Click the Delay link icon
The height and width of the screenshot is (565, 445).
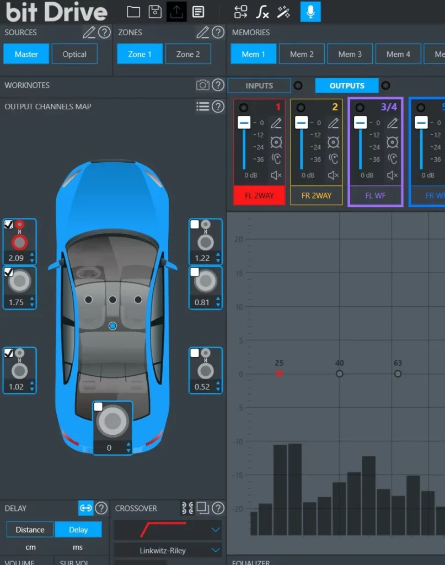pyautogui.click(x=85, y=508)
